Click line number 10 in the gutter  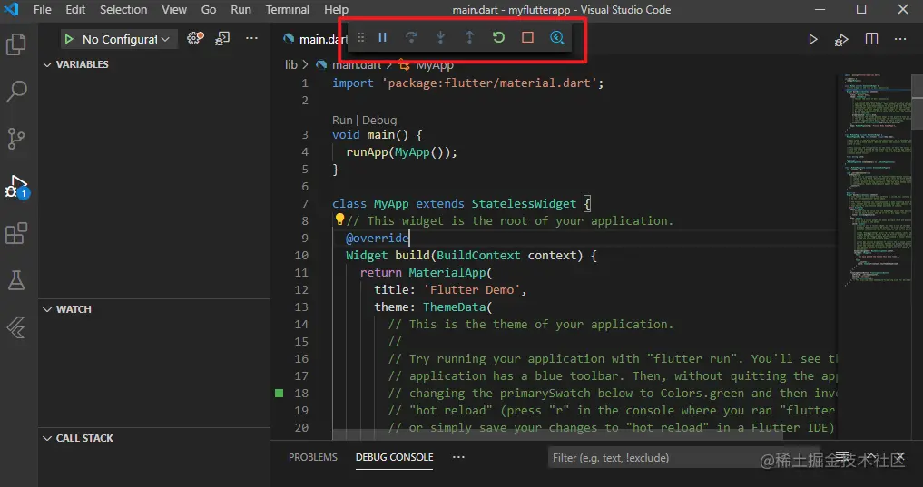(301, 255)
